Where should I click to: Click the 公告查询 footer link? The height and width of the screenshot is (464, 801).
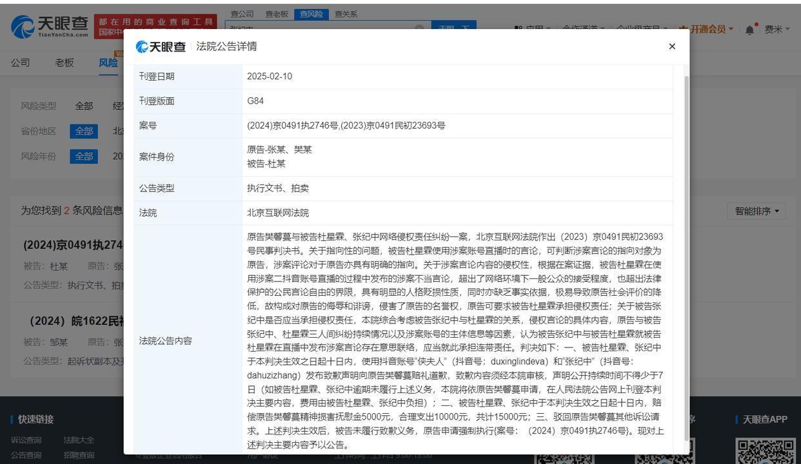click(26, 455)
